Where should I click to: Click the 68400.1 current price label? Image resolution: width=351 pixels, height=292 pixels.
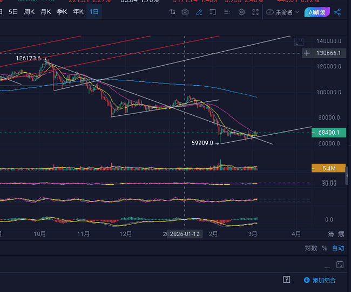click(x=328, y=132)
